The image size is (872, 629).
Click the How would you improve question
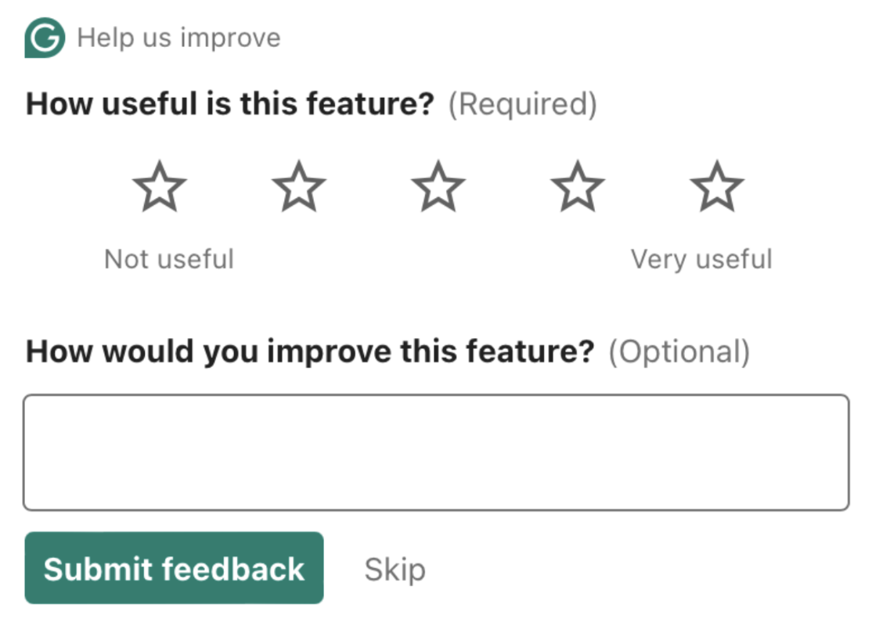(310, 352)
